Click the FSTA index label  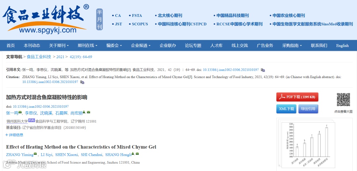137,15
